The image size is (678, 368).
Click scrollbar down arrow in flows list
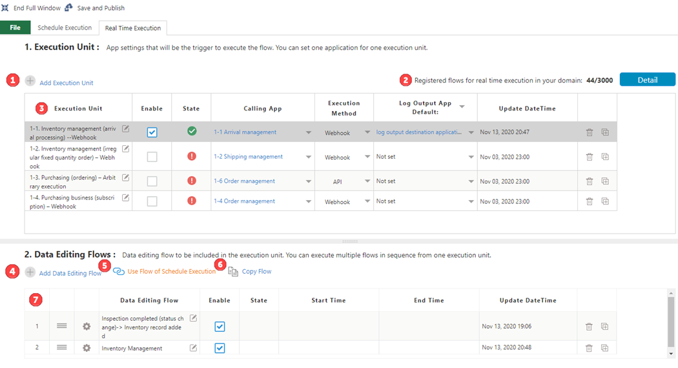[671, 354]
